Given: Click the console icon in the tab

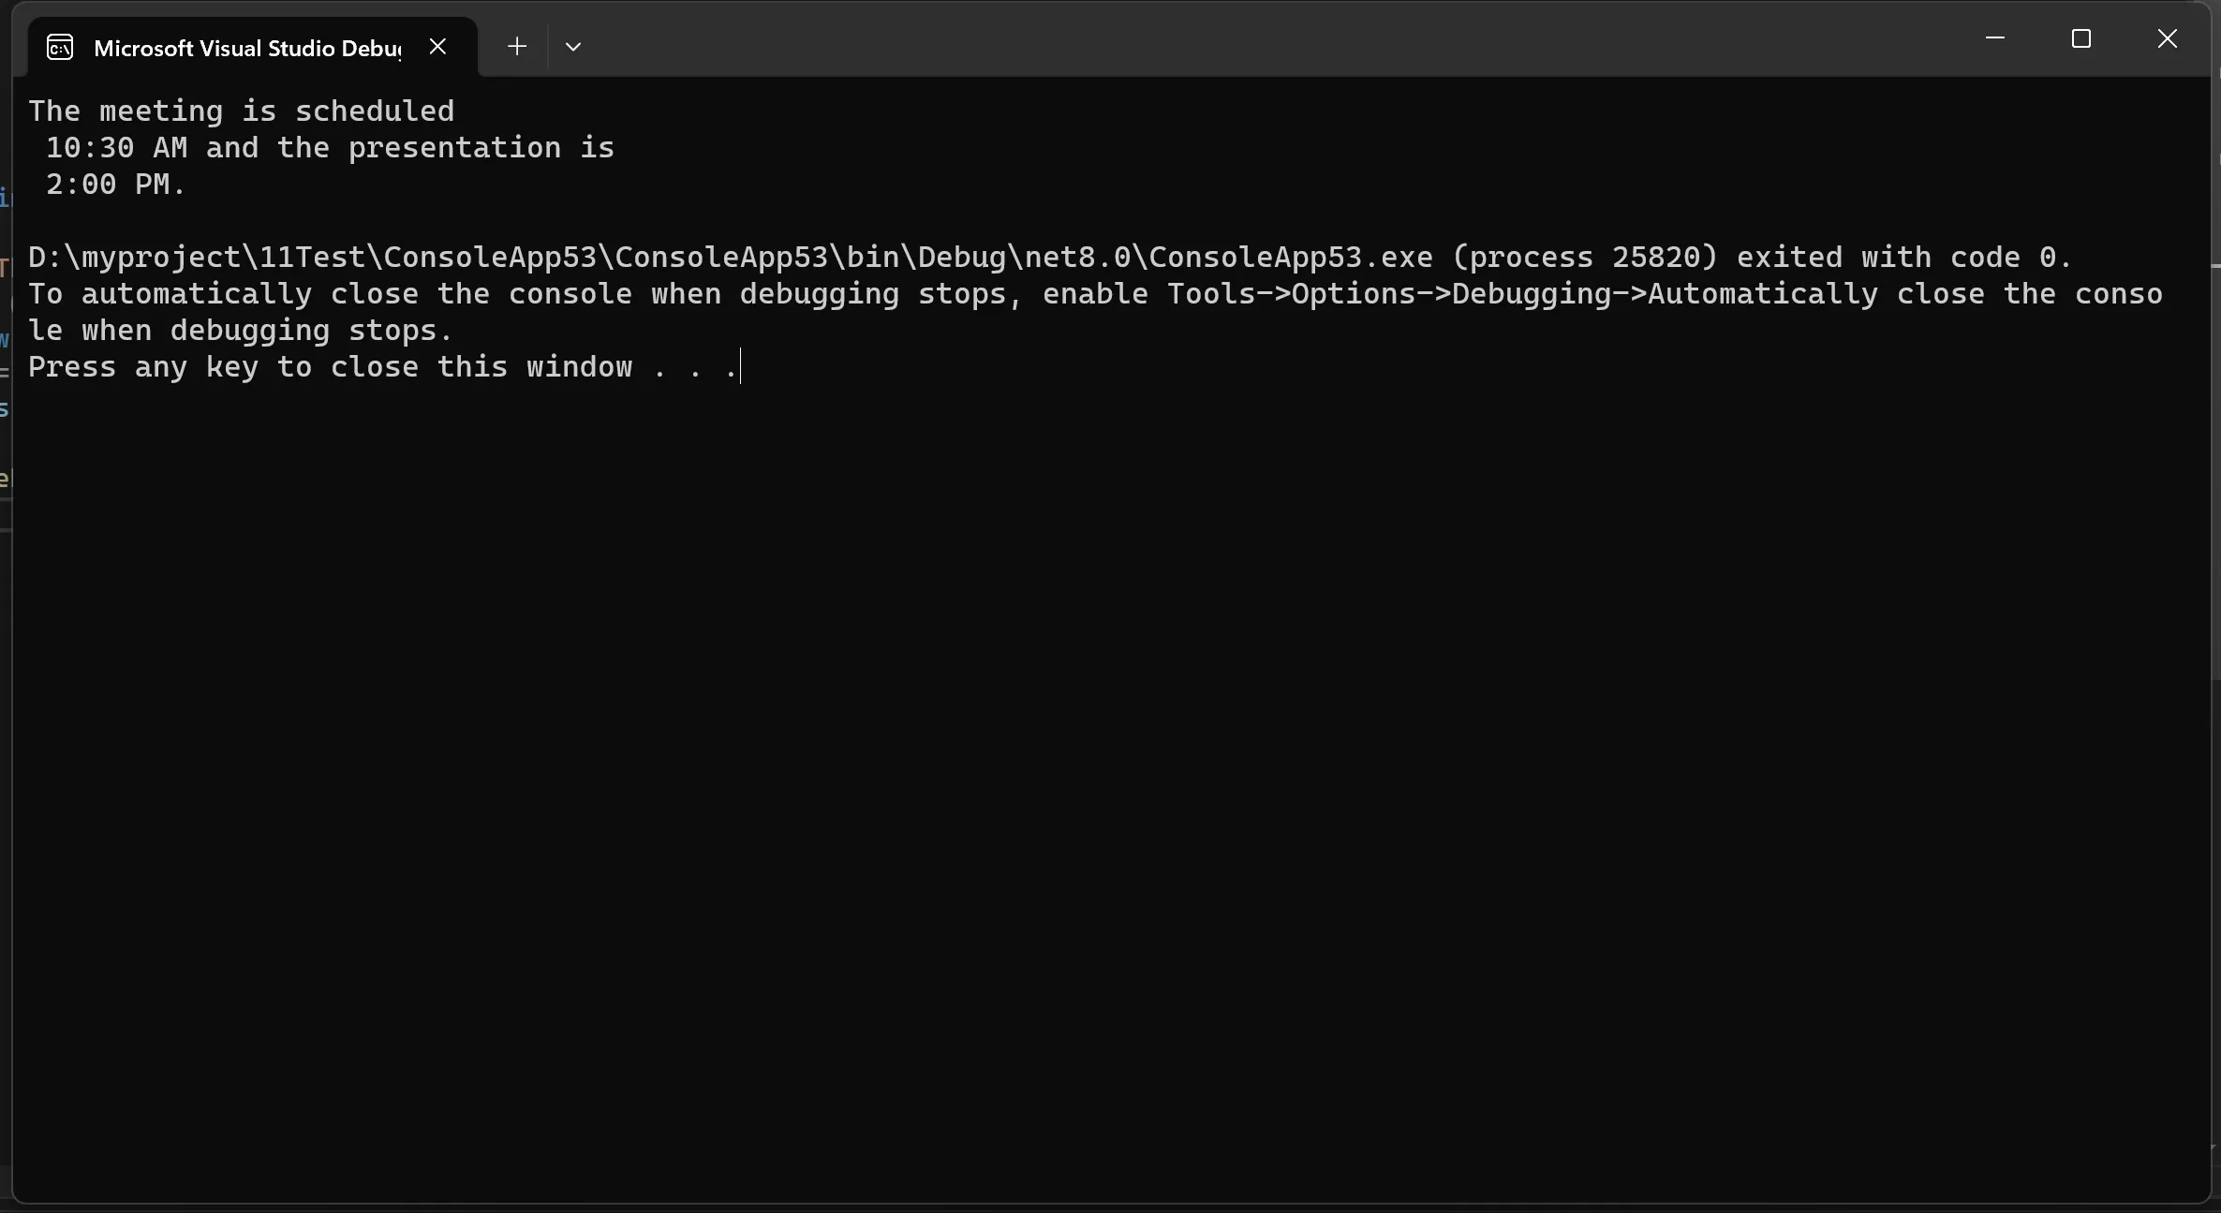Looking at the screenshot, I should (x=60, y=47).
